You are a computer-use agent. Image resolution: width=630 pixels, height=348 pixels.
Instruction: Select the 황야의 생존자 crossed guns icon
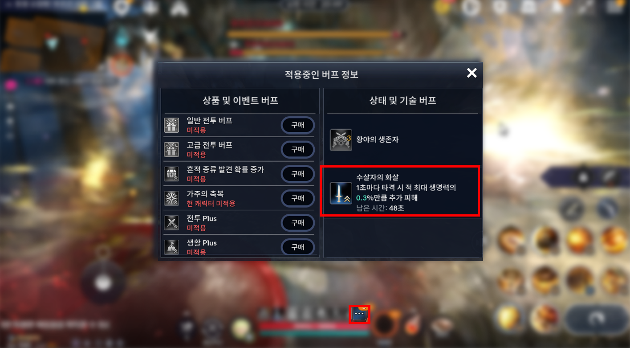point(341,140)
